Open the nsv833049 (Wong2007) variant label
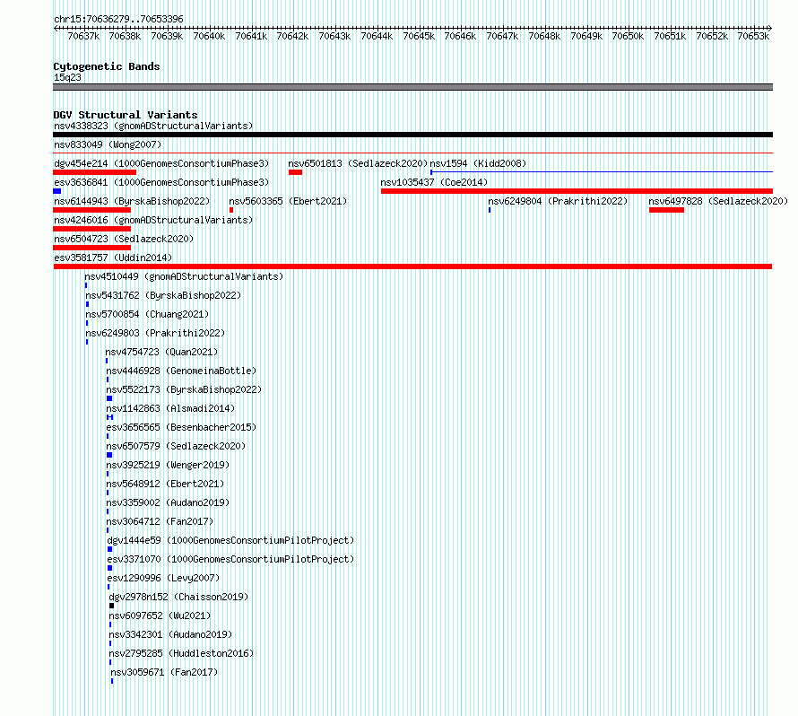This screenshot has width=798, height=716. pyautogui.click(x=108, y=144)
